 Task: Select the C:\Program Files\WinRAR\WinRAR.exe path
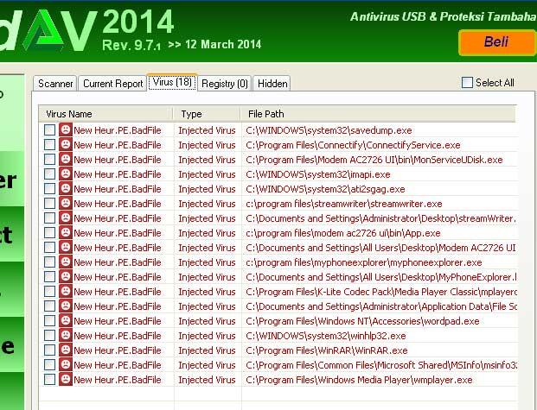click(327, 350)
